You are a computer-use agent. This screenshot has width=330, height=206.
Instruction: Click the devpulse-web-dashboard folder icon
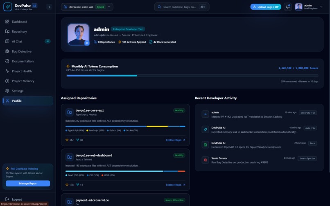point(70,157)
